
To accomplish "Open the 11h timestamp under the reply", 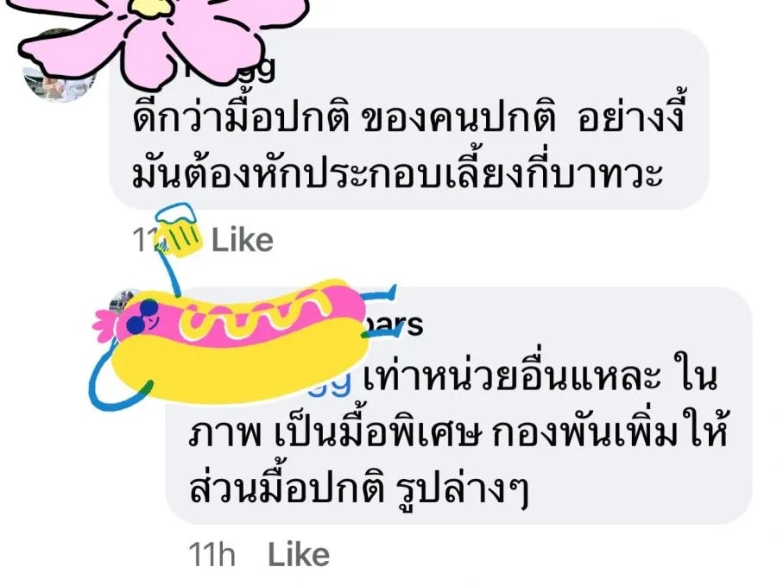I will [212, 554].
